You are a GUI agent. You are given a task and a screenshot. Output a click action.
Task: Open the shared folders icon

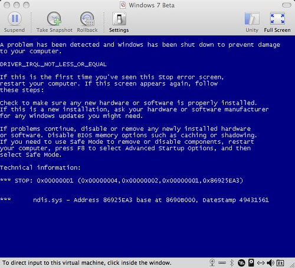pos(280,263)
